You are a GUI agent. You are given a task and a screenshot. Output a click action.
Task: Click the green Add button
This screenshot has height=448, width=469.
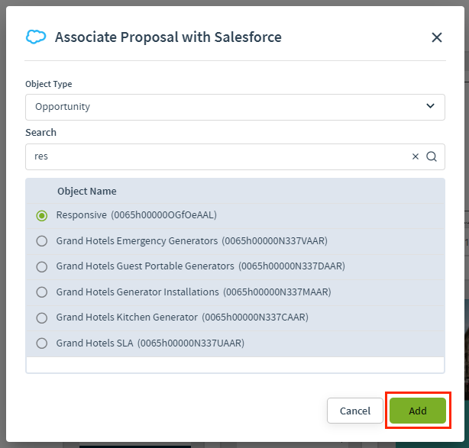coord(418,411)
